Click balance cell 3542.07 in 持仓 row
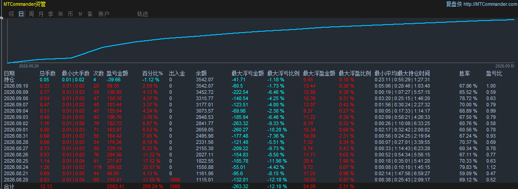The image size is (518, 189). click(205, 80)
